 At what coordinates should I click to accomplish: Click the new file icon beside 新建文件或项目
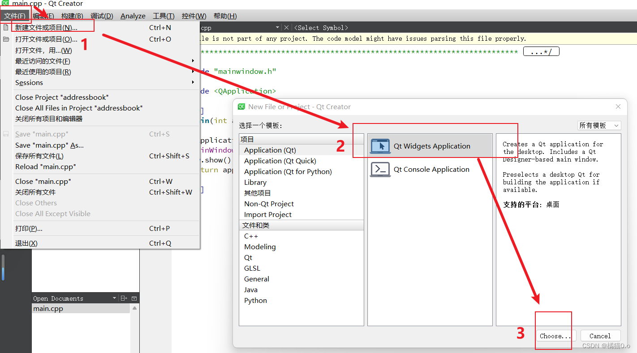[6, 27]
